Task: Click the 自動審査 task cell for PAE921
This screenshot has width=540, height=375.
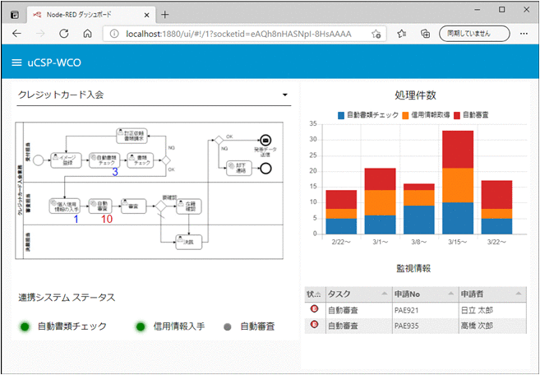Action: [x=358, y=310]
